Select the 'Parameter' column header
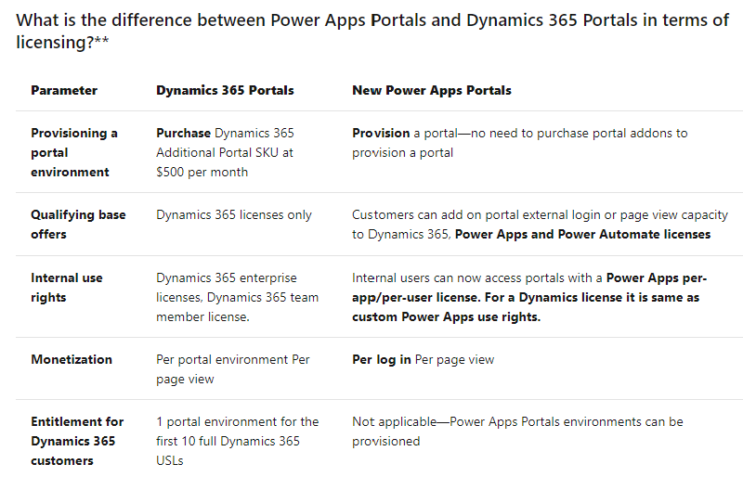The height and width of the screenshot is (490, 743). coord(64,90)
